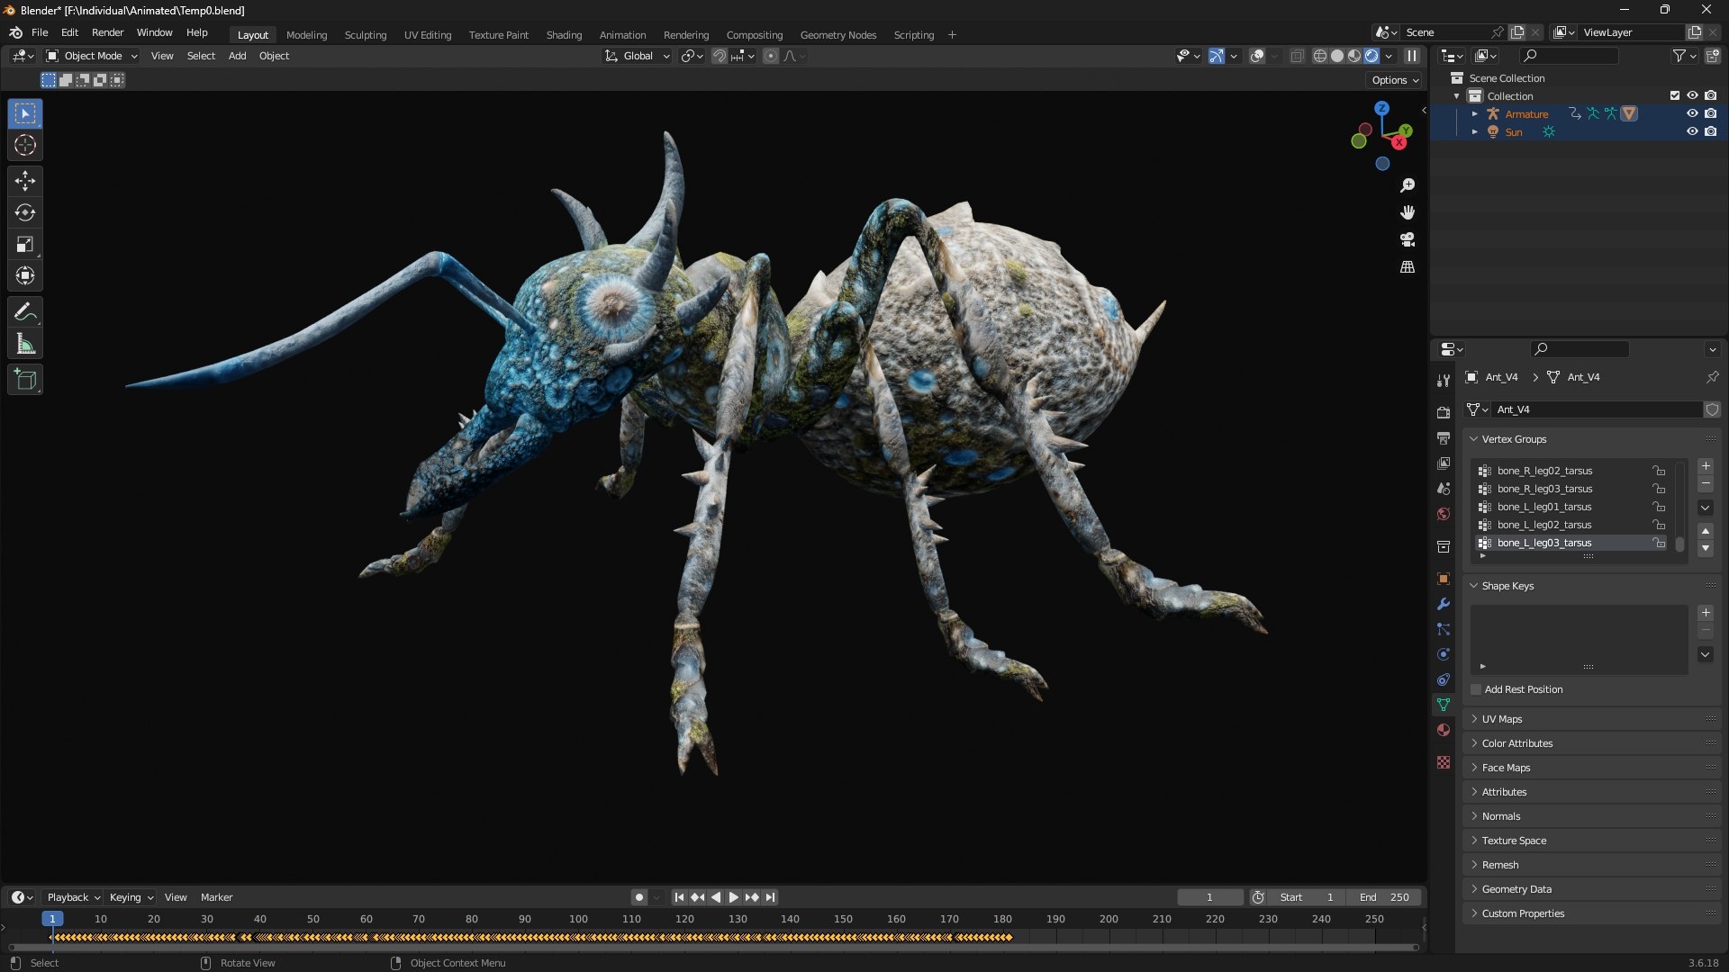Screen dimensions: 1729x972
Task: Toggle viewport overlays
Action: (x=1257, y=56)
